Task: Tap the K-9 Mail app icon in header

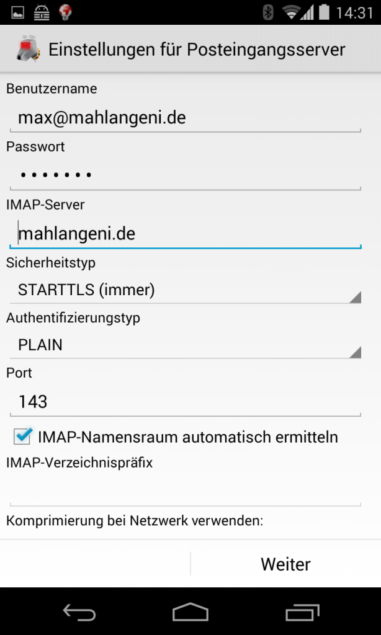Action: pyautogui.click(x=27, y=50)
